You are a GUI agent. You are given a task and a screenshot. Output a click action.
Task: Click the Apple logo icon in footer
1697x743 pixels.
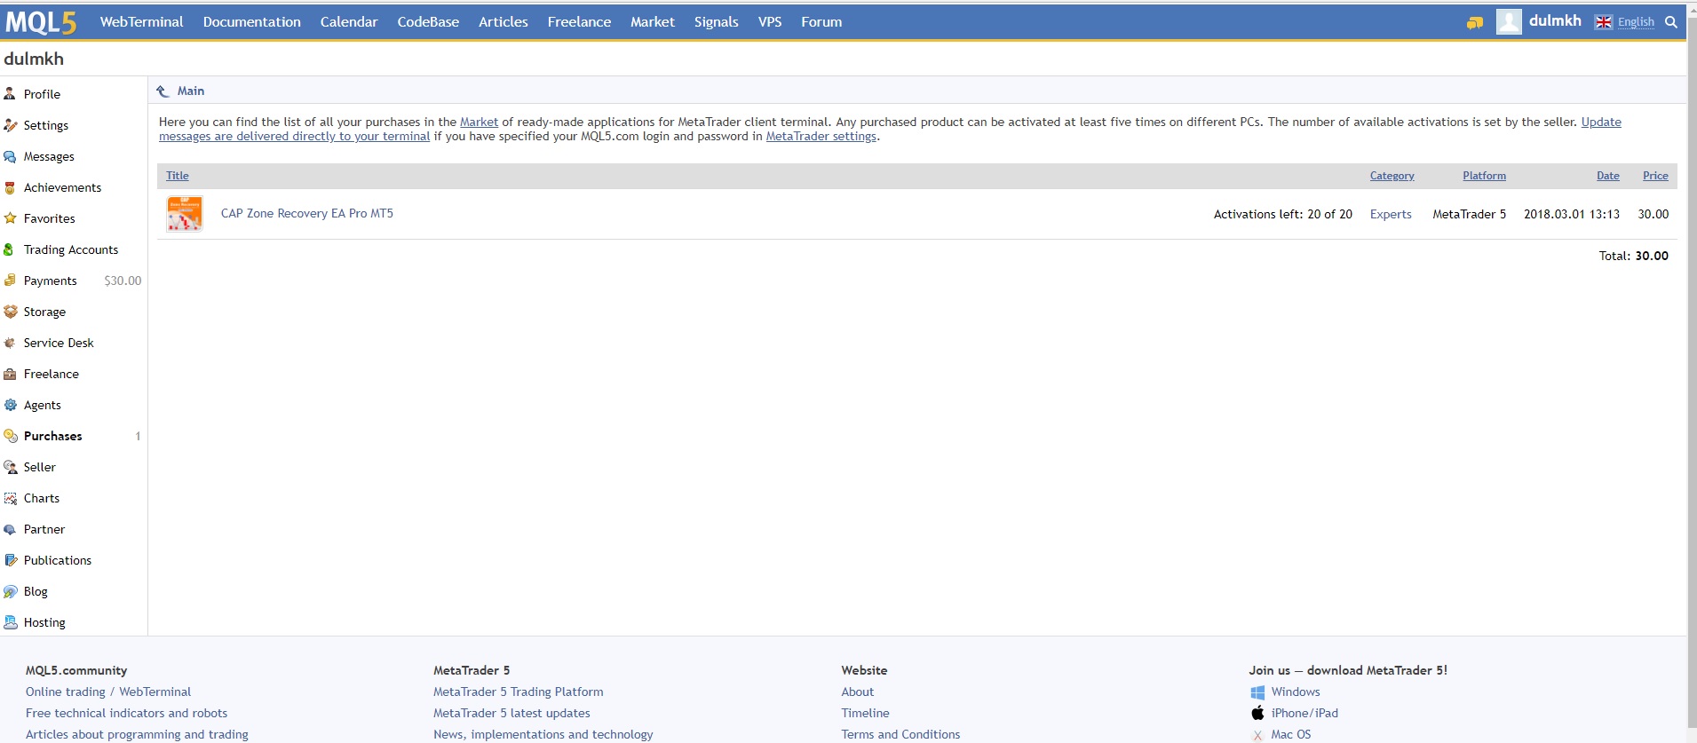coord(1257,713)
